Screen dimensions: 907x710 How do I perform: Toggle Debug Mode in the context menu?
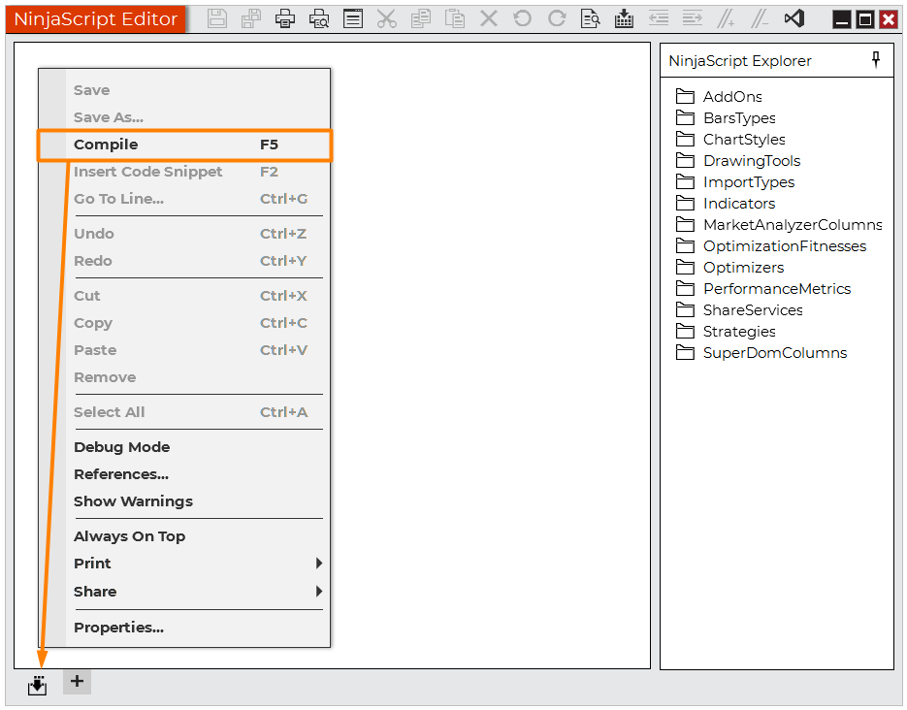click(x=122, y=447)
